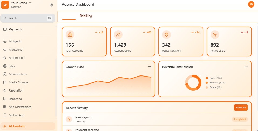Open the JD user avatar menu
Viewport: 258px width, 131px height.
click(x=251, y=4)
